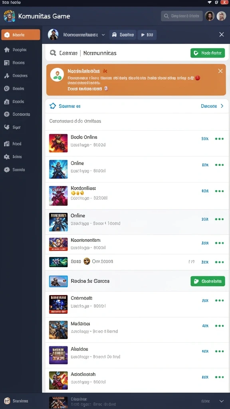230x409 pixels.
Task: Open more options for 'Boclo Online' row
Action: [x=219, y=139]
